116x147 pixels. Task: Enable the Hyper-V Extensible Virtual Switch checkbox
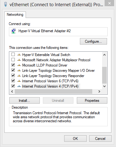13,54
